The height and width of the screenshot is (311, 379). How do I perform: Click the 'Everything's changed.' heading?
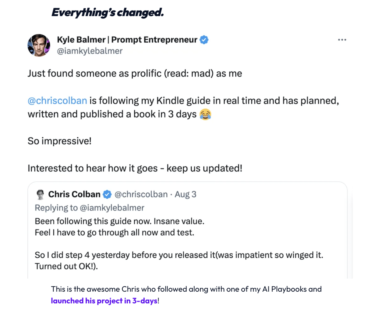click(x=107, y=13)
